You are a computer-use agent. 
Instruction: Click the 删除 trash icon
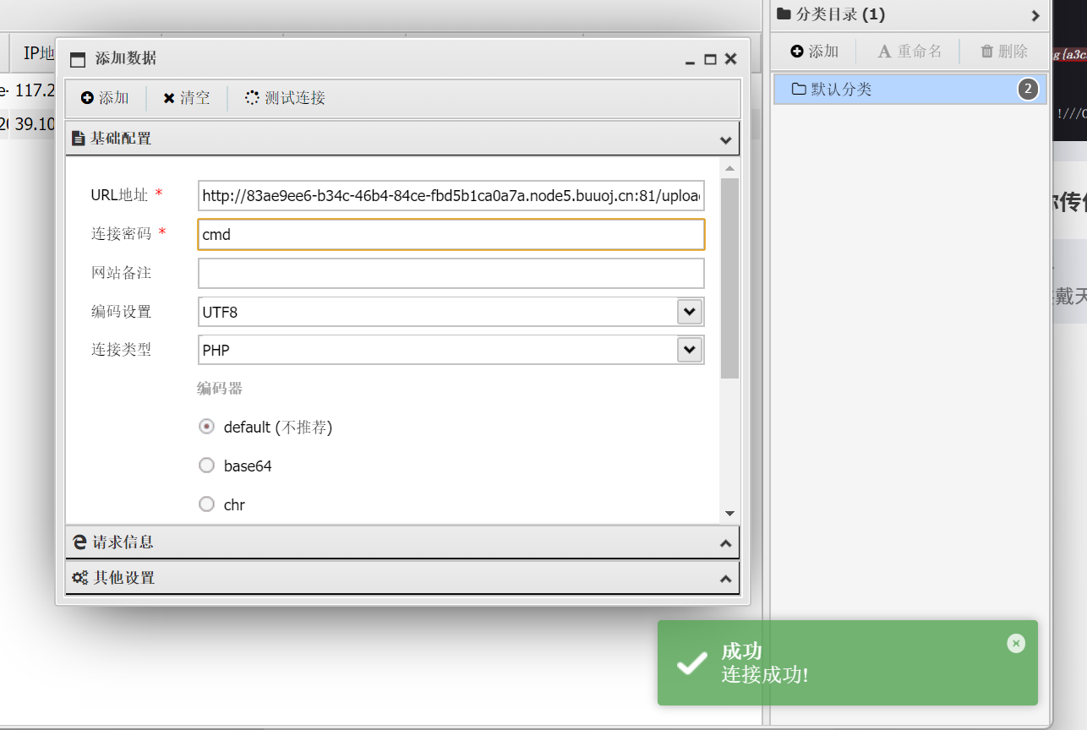986,52
